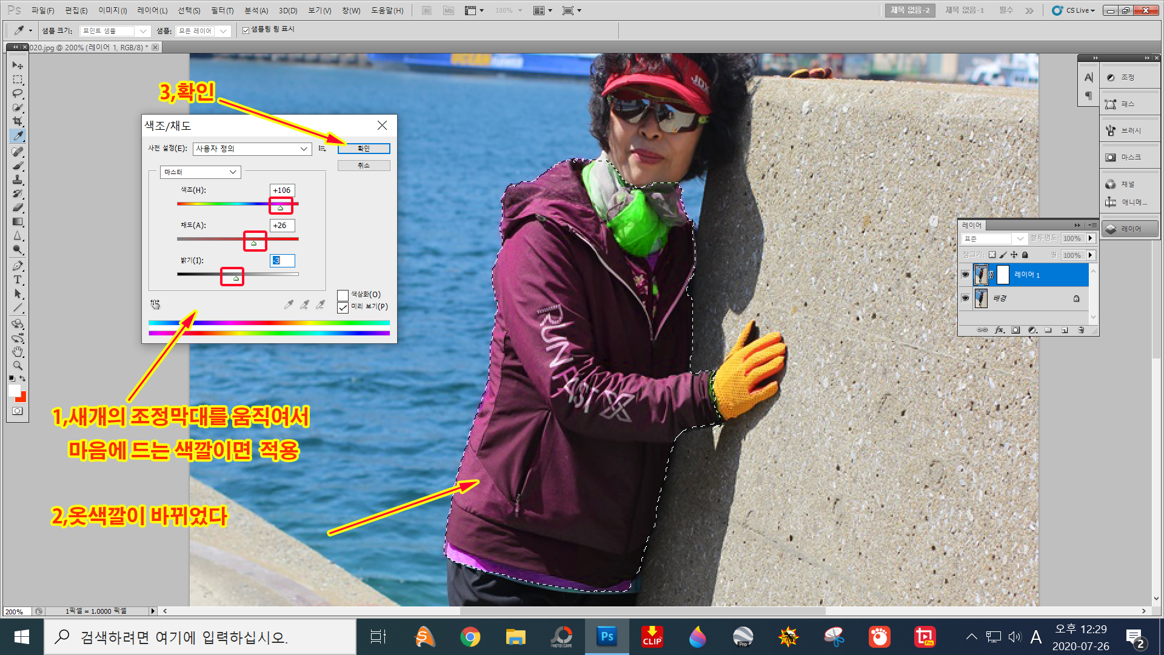The height and width of the screenshot is (655, 1164).
Task: Select the Hand tool
Action: click(x=17, y=352)
